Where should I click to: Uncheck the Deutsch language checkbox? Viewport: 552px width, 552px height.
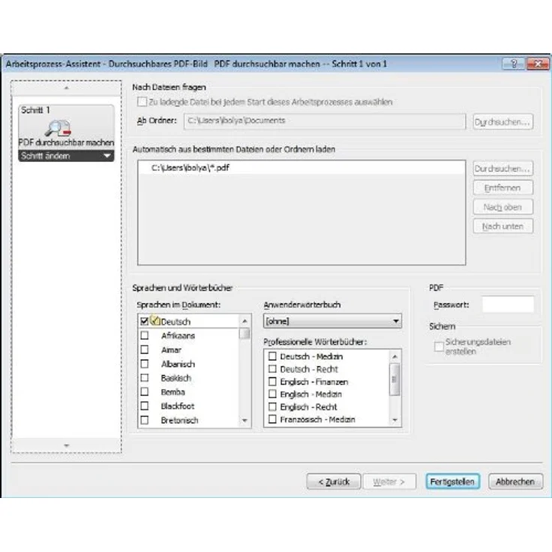click(144, 322)
